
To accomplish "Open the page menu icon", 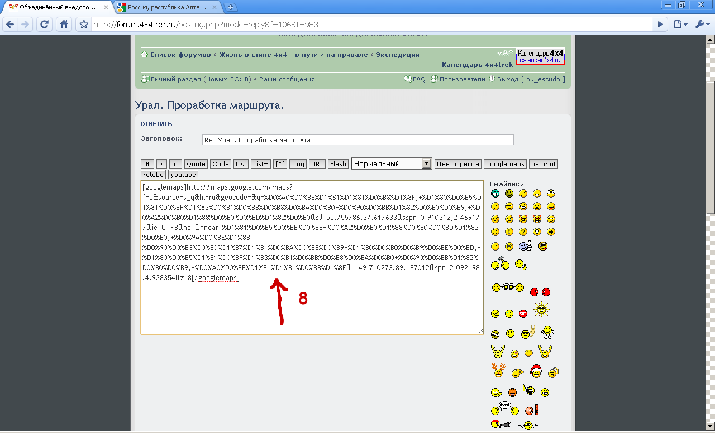I will click(x=680, y=25).
